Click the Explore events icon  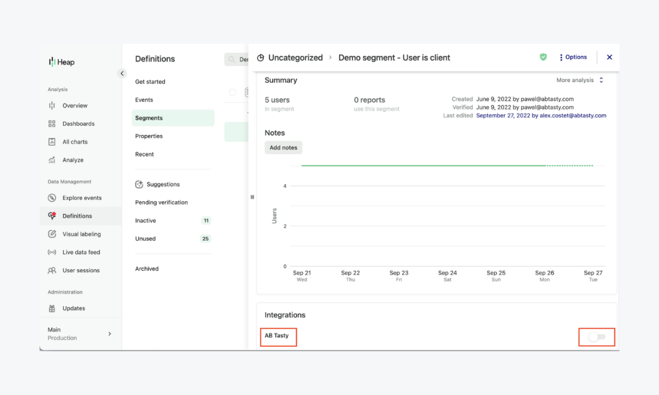52,198
